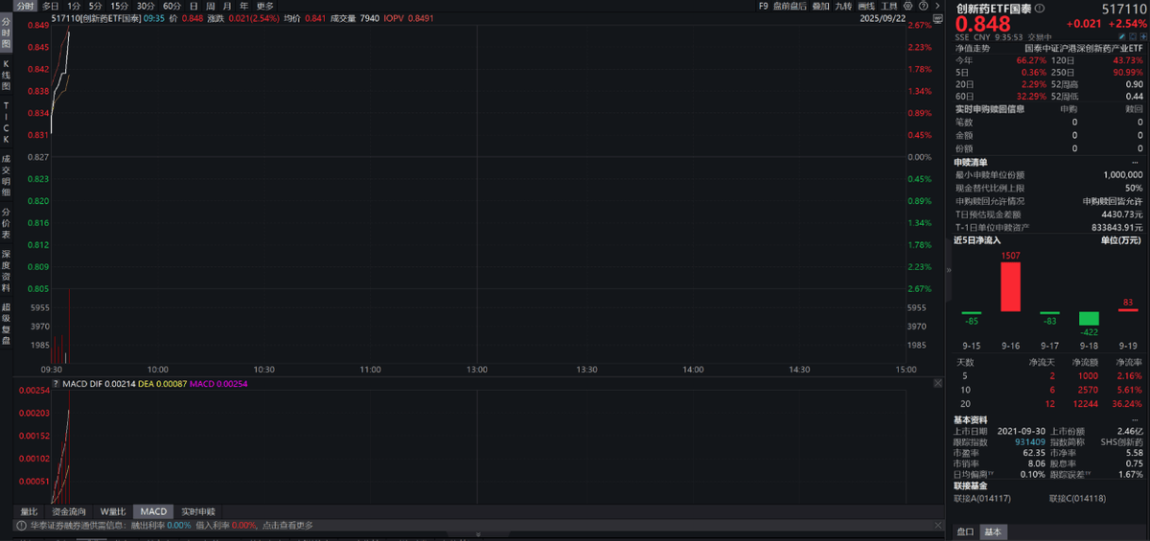The height and width of the screenshot is (541, 1150).
Task: Open 分价表 in left sidebar
Action: click(x=6, y=224)
